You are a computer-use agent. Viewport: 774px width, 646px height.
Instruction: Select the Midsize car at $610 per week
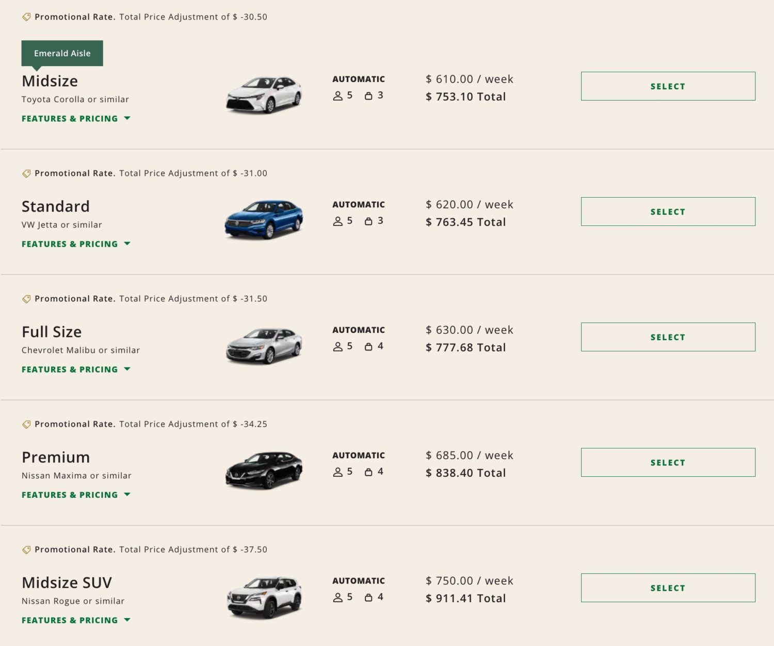667,86
